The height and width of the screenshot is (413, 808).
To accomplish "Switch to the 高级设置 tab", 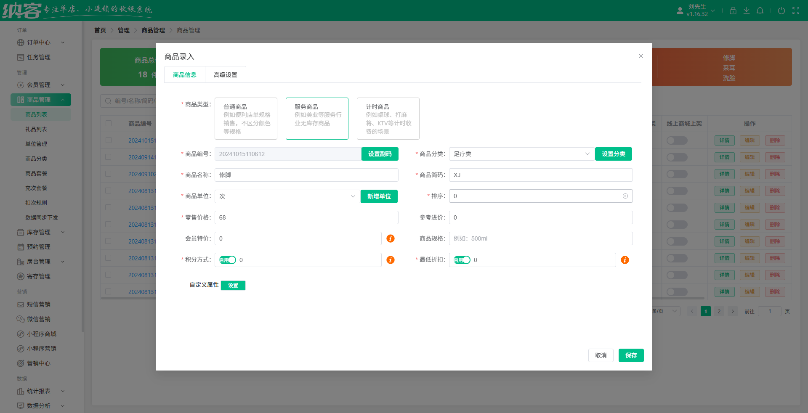I will pos(225,74).
